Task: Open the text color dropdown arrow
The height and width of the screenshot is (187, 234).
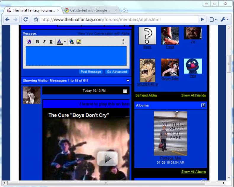Action: 65,42
